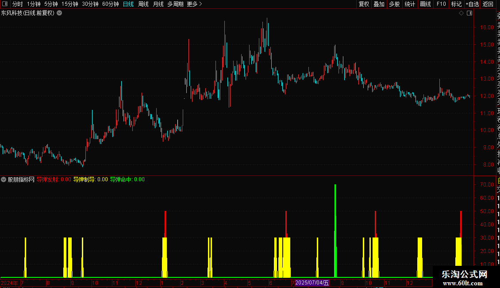Open the 多股 multi-stock view
This screenshot has width=500, height=288.
tap(394, 4)
